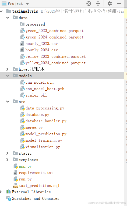Click scaler.pkl file icon
127x206 pixels.
tap(23, 95)
